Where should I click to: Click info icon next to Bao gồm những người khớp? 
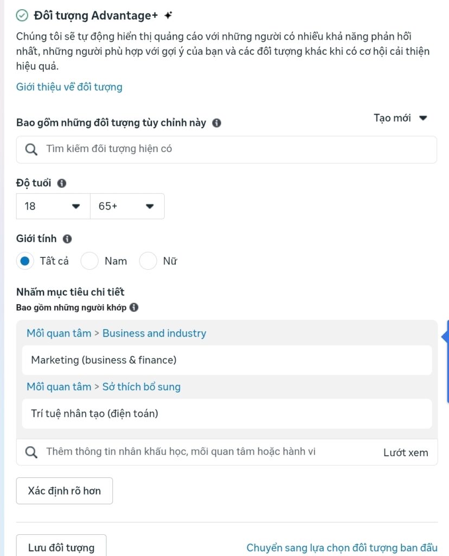[x=134, y=307]
